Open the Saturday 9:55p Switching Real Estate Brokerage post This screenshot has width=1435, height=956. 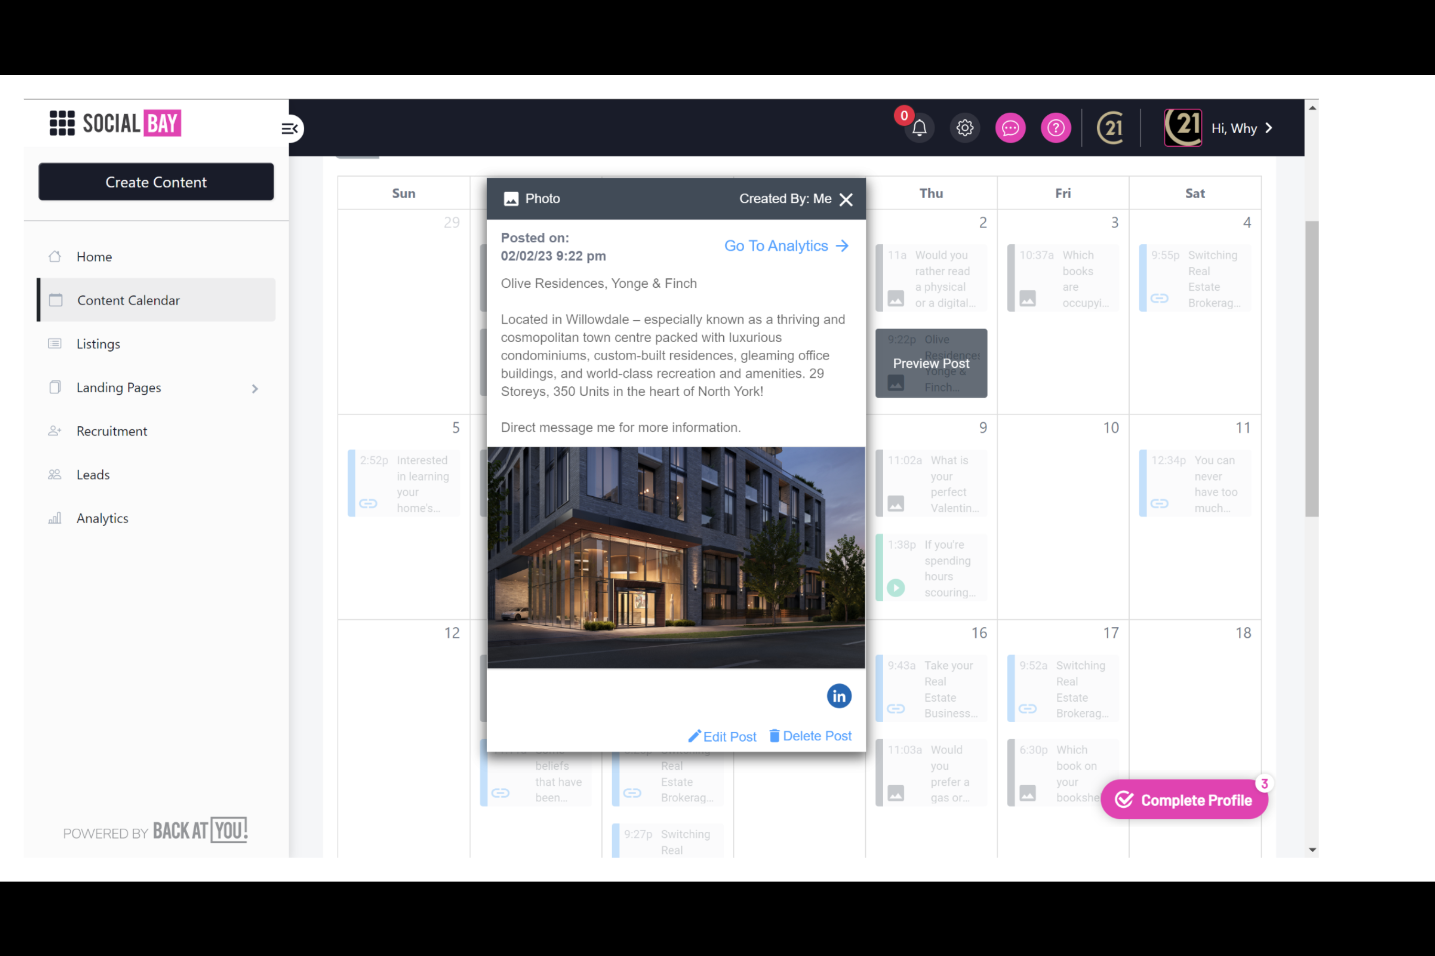(1195, 279)
